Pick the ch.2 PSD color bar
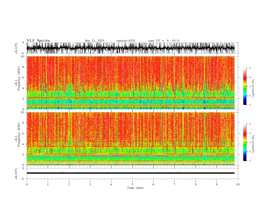 pyautogui.click(x=245, y=142)
